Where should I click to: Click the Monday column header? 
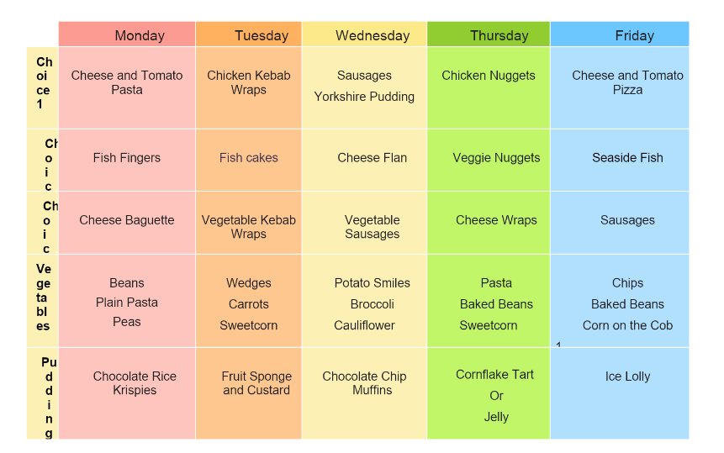click(x=127, y=35)
